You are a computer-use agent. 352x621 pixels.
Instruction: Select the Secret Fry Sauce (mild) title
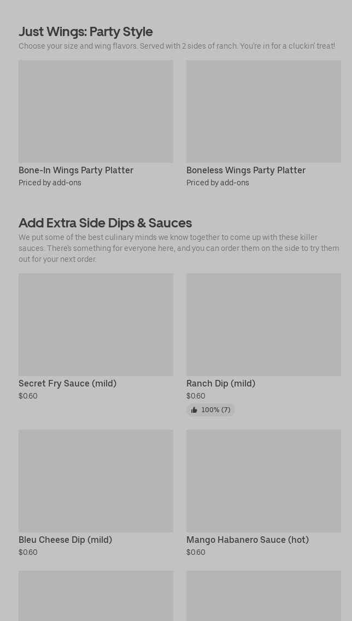(67, 384)
